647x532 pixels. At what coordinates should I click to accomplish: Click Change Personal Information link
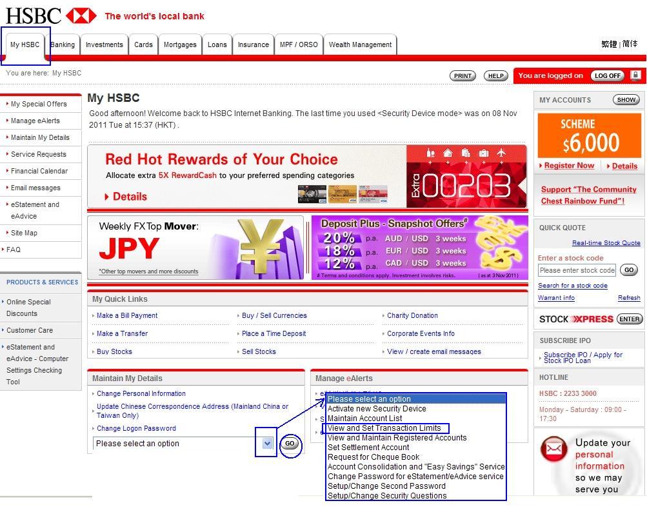[141, 394]
